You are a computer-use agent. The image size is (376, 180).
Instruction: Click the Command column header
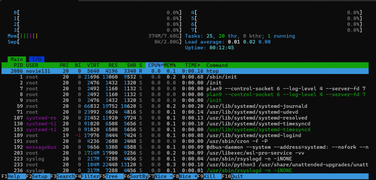pyautogui.click(x=217, y=65)
